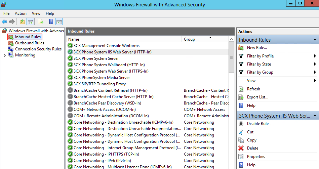Click the scroll up arrow of the rules list
This screenshot has height=169, width=319.
tap(231, 39)
